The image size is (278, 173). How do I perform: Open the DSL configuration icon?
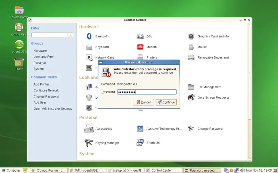[140, 36]
